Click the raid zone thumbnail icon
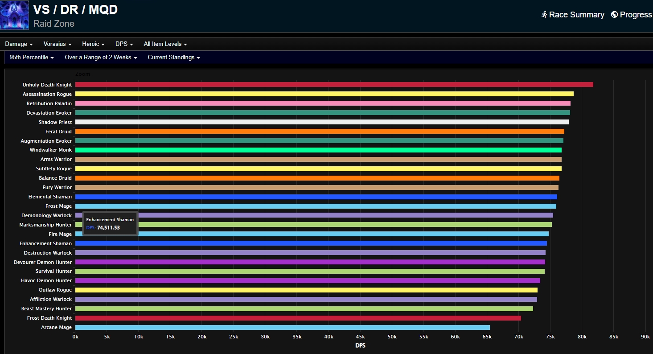This screenshot has height=354, width=653. point(14,15)
